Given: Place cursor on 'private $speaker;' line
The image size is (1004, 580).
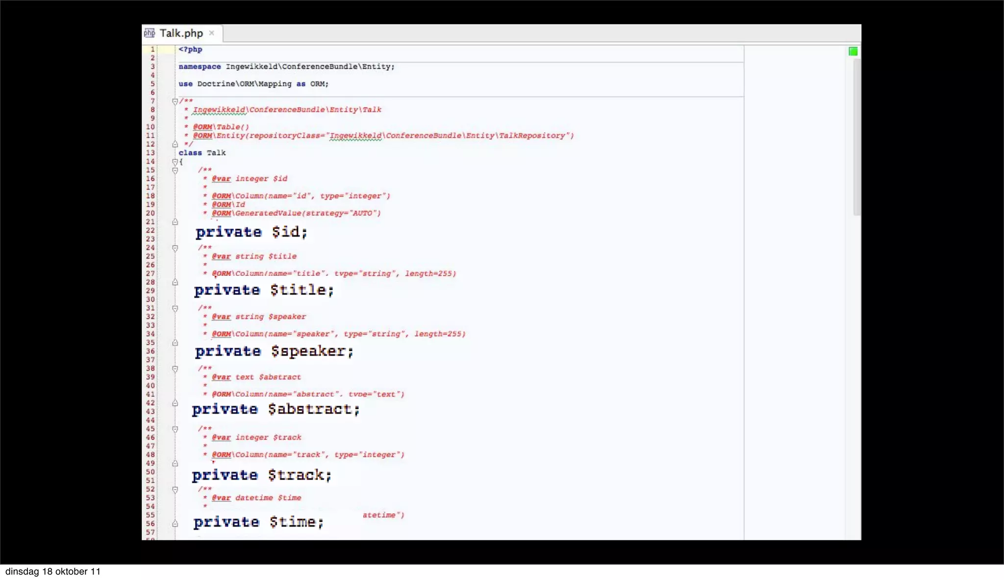Looking at the screenshot, I should [274, 351].
